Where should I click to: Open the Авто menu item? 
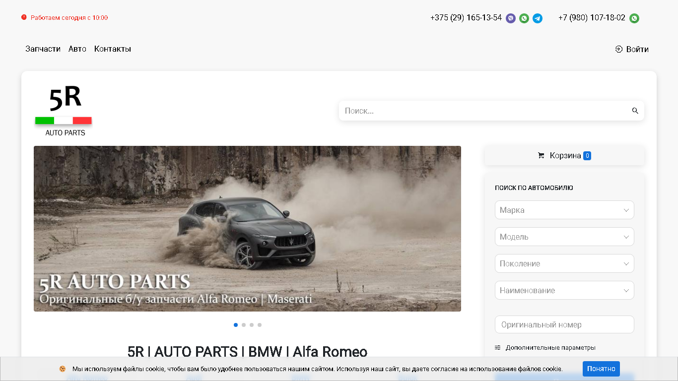pos(77,49)
